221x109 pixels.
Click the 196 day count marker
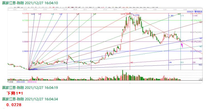(170, 62)
